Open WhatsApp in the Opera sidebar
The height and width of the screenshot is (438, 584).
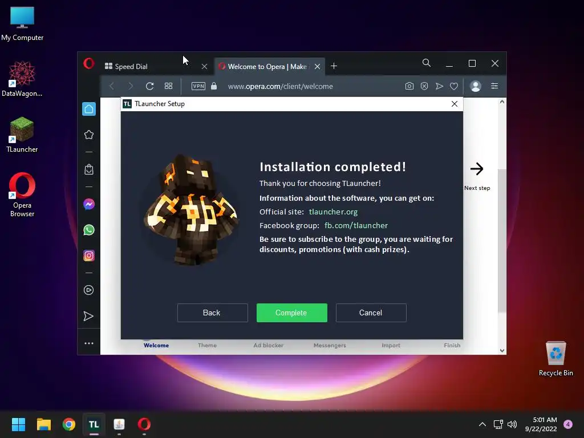pyautogui.click(x=88, y=230)
